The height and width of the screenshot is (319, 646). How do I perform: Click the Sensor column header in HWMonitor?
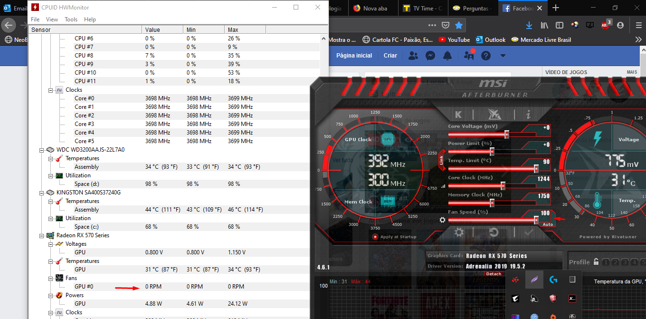pos(85,30)
